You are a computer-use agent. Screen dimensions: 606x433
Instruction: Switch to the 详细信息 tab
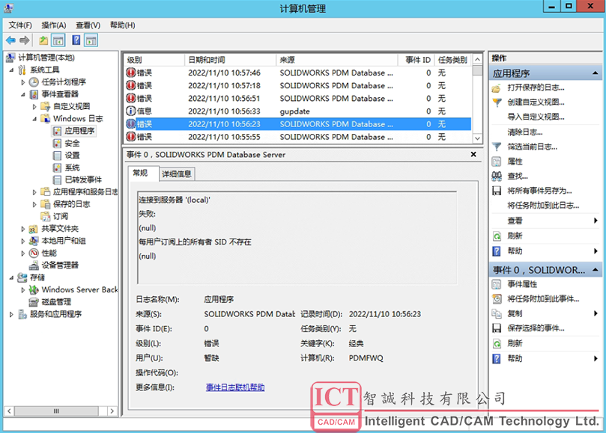click(177, 174)
